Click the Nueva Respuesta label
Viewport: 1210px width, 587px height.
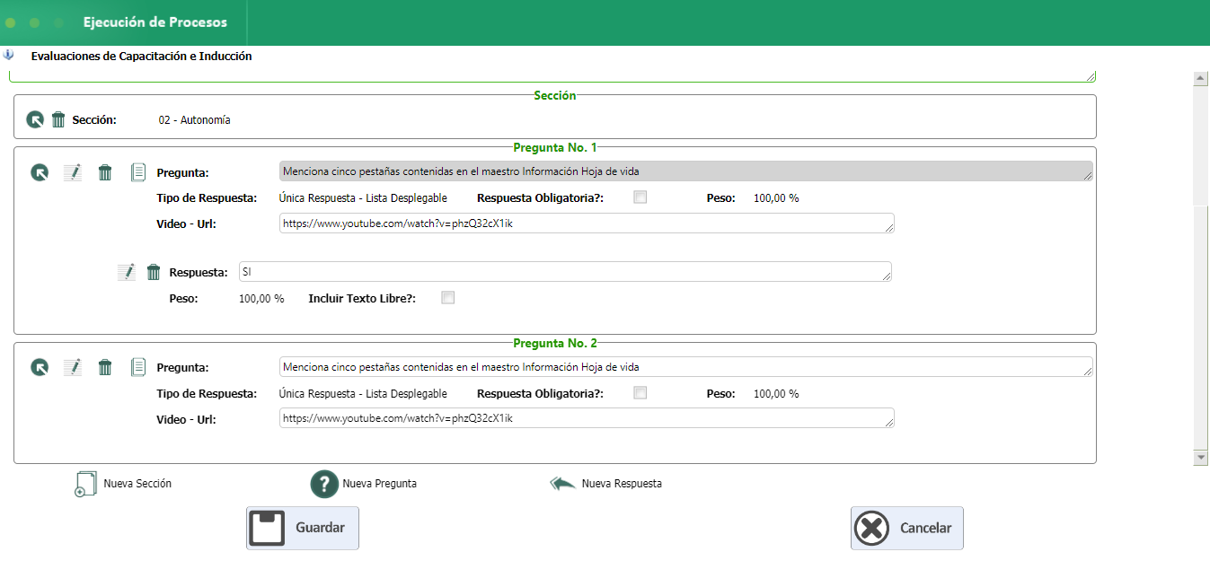[x=622, y=484]
